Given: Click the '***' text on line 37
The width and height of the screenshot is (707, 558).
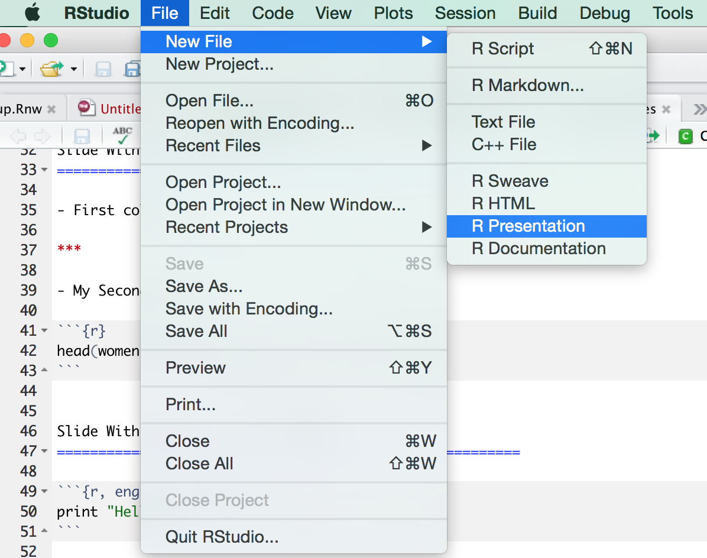Looking at the screenshot, I should coord(69,249).
